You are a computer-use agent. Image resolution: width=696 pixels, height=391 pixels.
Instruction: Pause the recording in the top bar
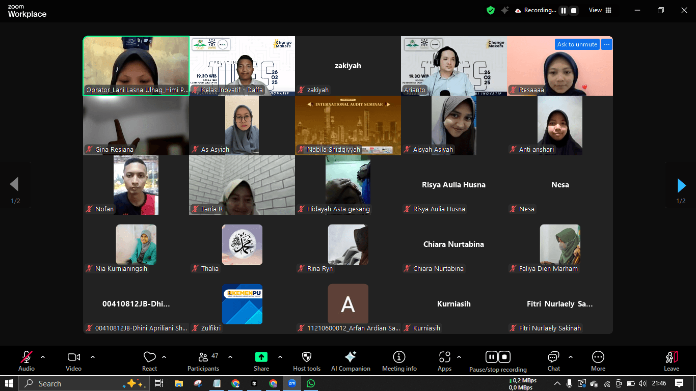(563, 10)
